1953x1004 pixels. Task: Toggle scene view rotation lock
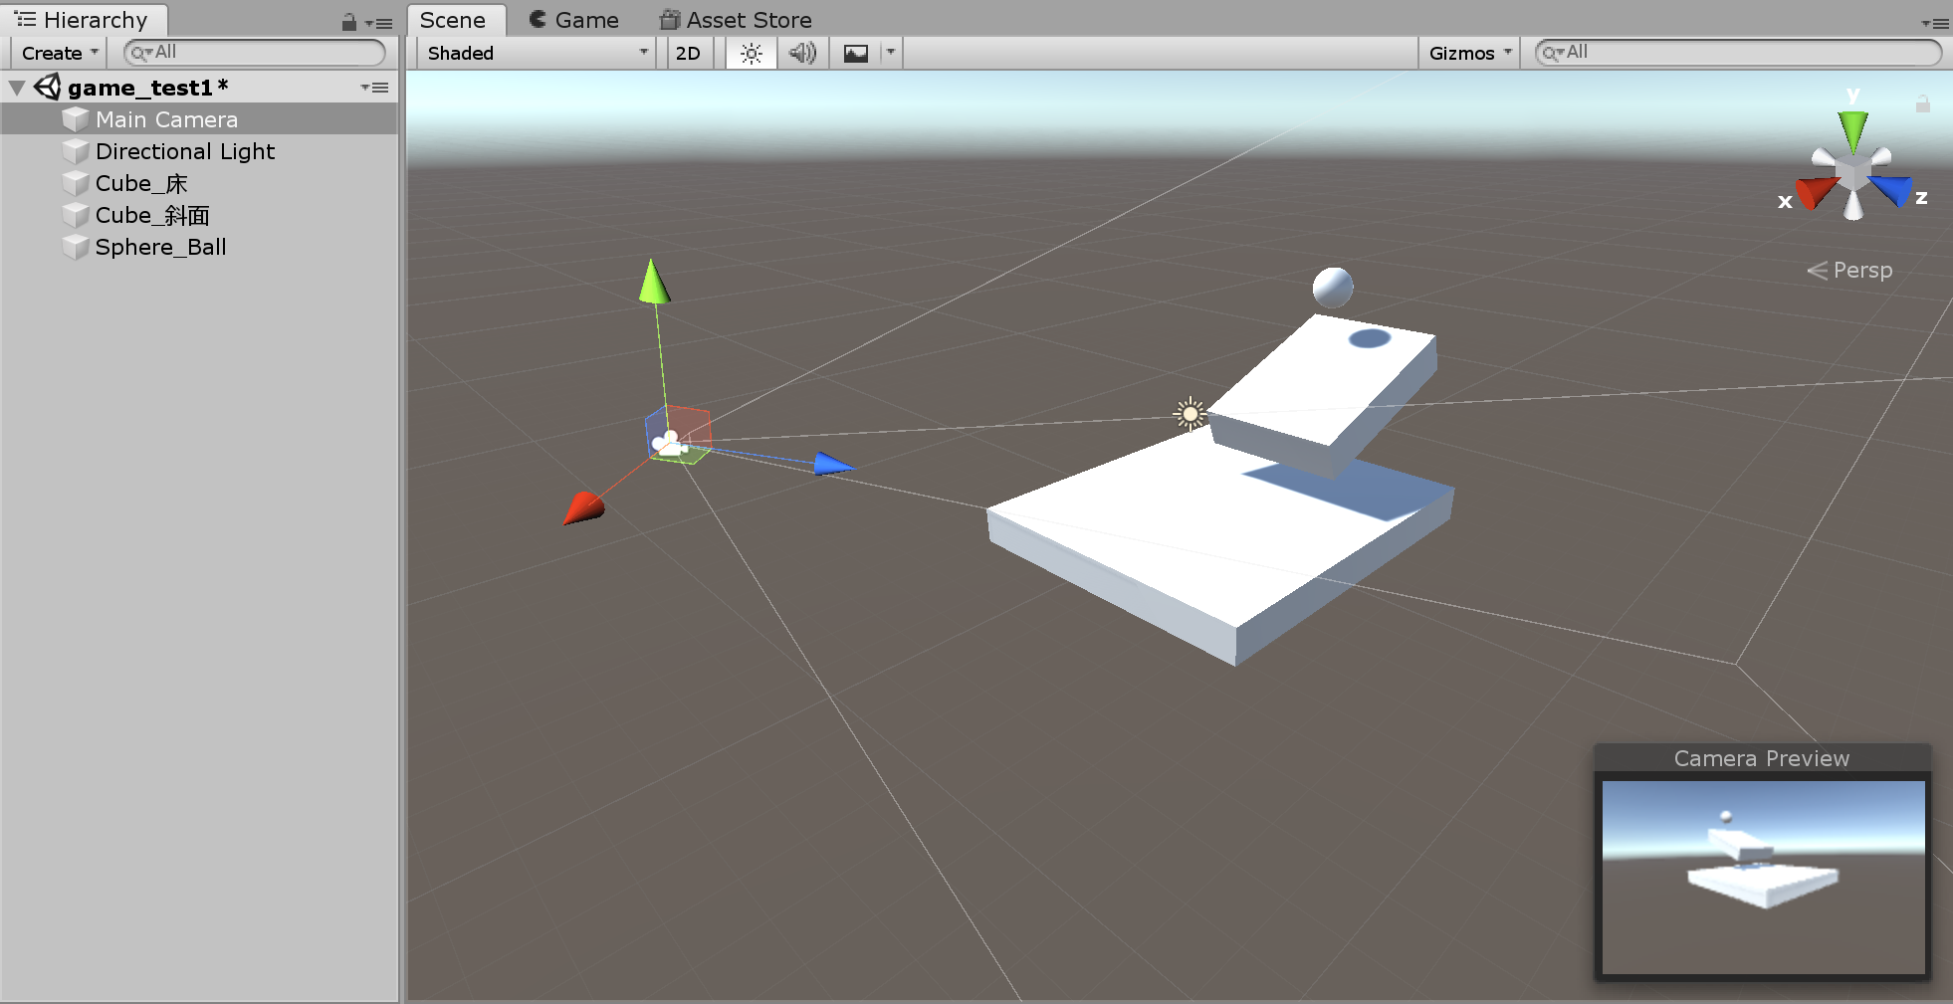1922,102
